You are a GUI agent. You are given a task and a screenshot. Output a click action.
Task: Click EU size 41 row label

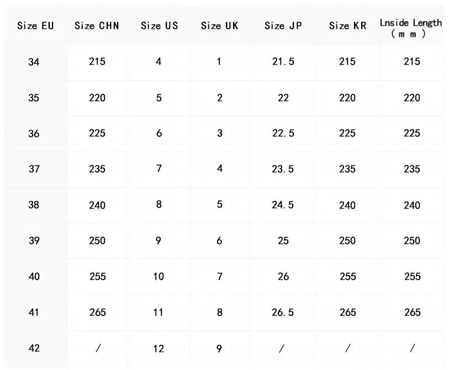point(34,312)
